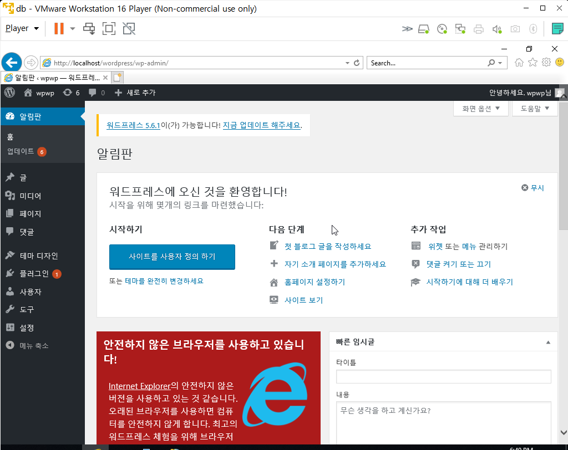
Task: Click VMware hard disk device icon
Action: coord(423,29)
